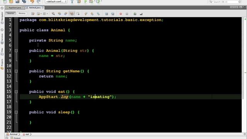Viewport: 247px width, 139px height.
Task: Click the text 'public class Animal'
Action: [x=42, y=30]
